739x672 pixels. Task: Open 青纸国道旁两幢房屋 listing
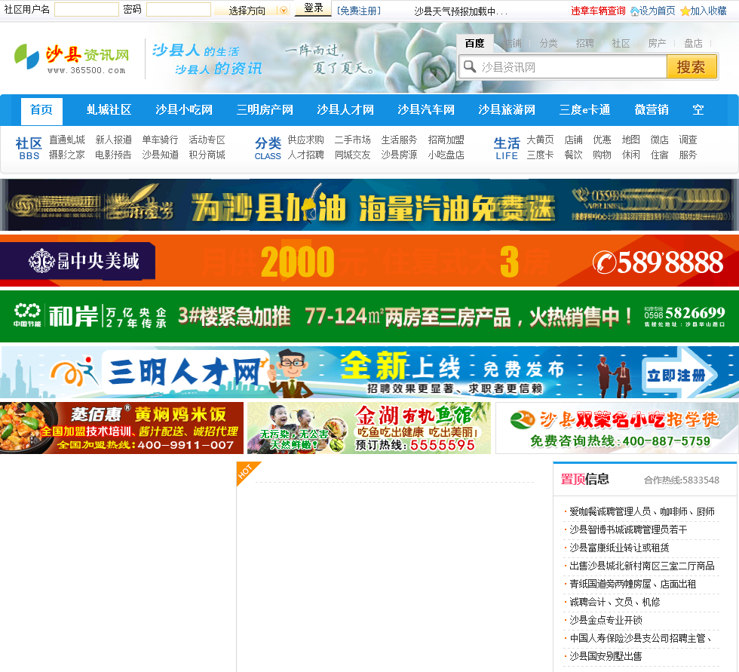(x=633, y=585)
